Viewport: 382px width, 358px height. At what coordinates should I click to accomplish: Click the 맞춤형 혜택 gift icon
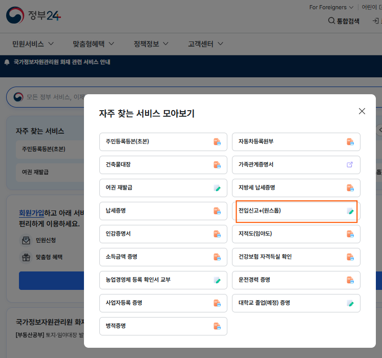click(x=26, y=257)
